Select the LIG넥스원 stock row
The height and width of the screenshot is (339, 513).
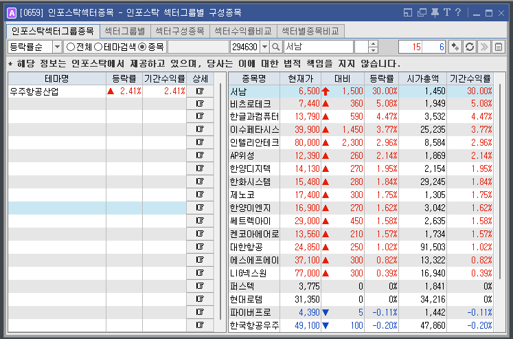point(361,273)
